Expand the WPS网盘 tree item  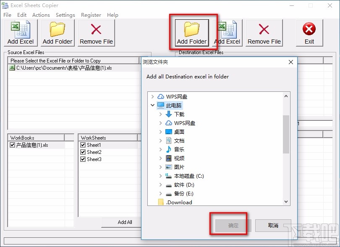coord(152,96)
